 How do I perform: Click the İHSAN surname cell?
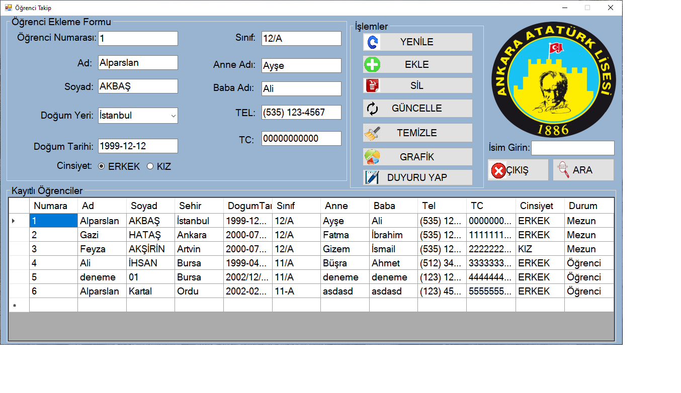pyautogui.click(x=150, y=263)
